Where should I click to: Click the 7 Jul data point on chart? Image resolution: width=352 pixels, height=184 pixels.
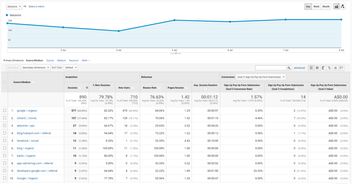pos(286,20)
